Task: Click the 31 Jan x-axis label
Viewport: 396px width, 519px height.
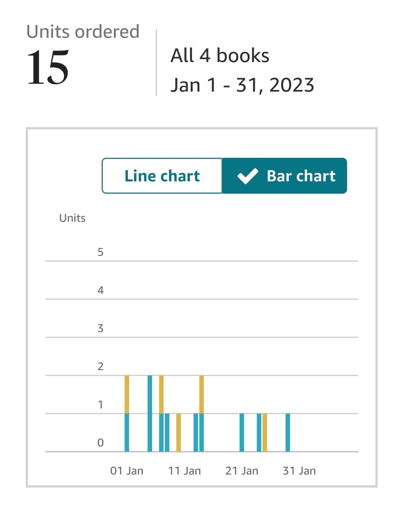Action: coord(299,471)
